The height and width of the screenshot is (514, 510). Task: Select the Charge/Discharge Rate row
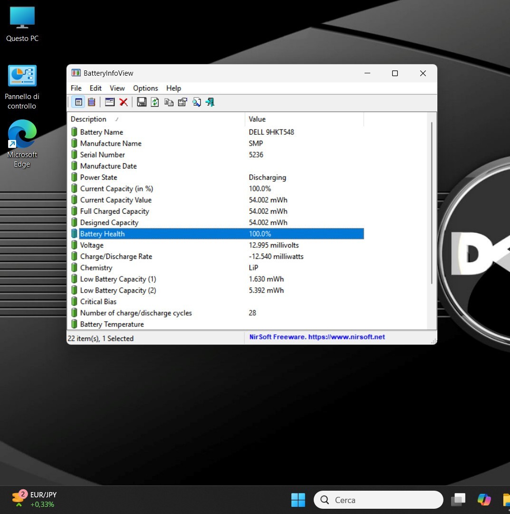[216, 257]
